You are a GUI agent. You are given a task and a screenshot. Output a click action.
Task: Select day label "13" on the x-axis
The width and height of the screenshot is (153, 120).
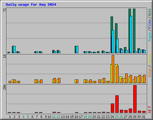pos(63,117)
